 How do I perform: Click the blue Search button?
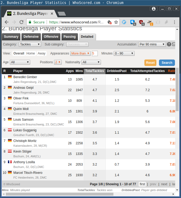coord(167,63)
